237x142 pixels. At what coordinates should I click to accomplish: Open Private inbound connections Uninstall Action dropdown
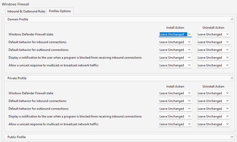point(213,101)
